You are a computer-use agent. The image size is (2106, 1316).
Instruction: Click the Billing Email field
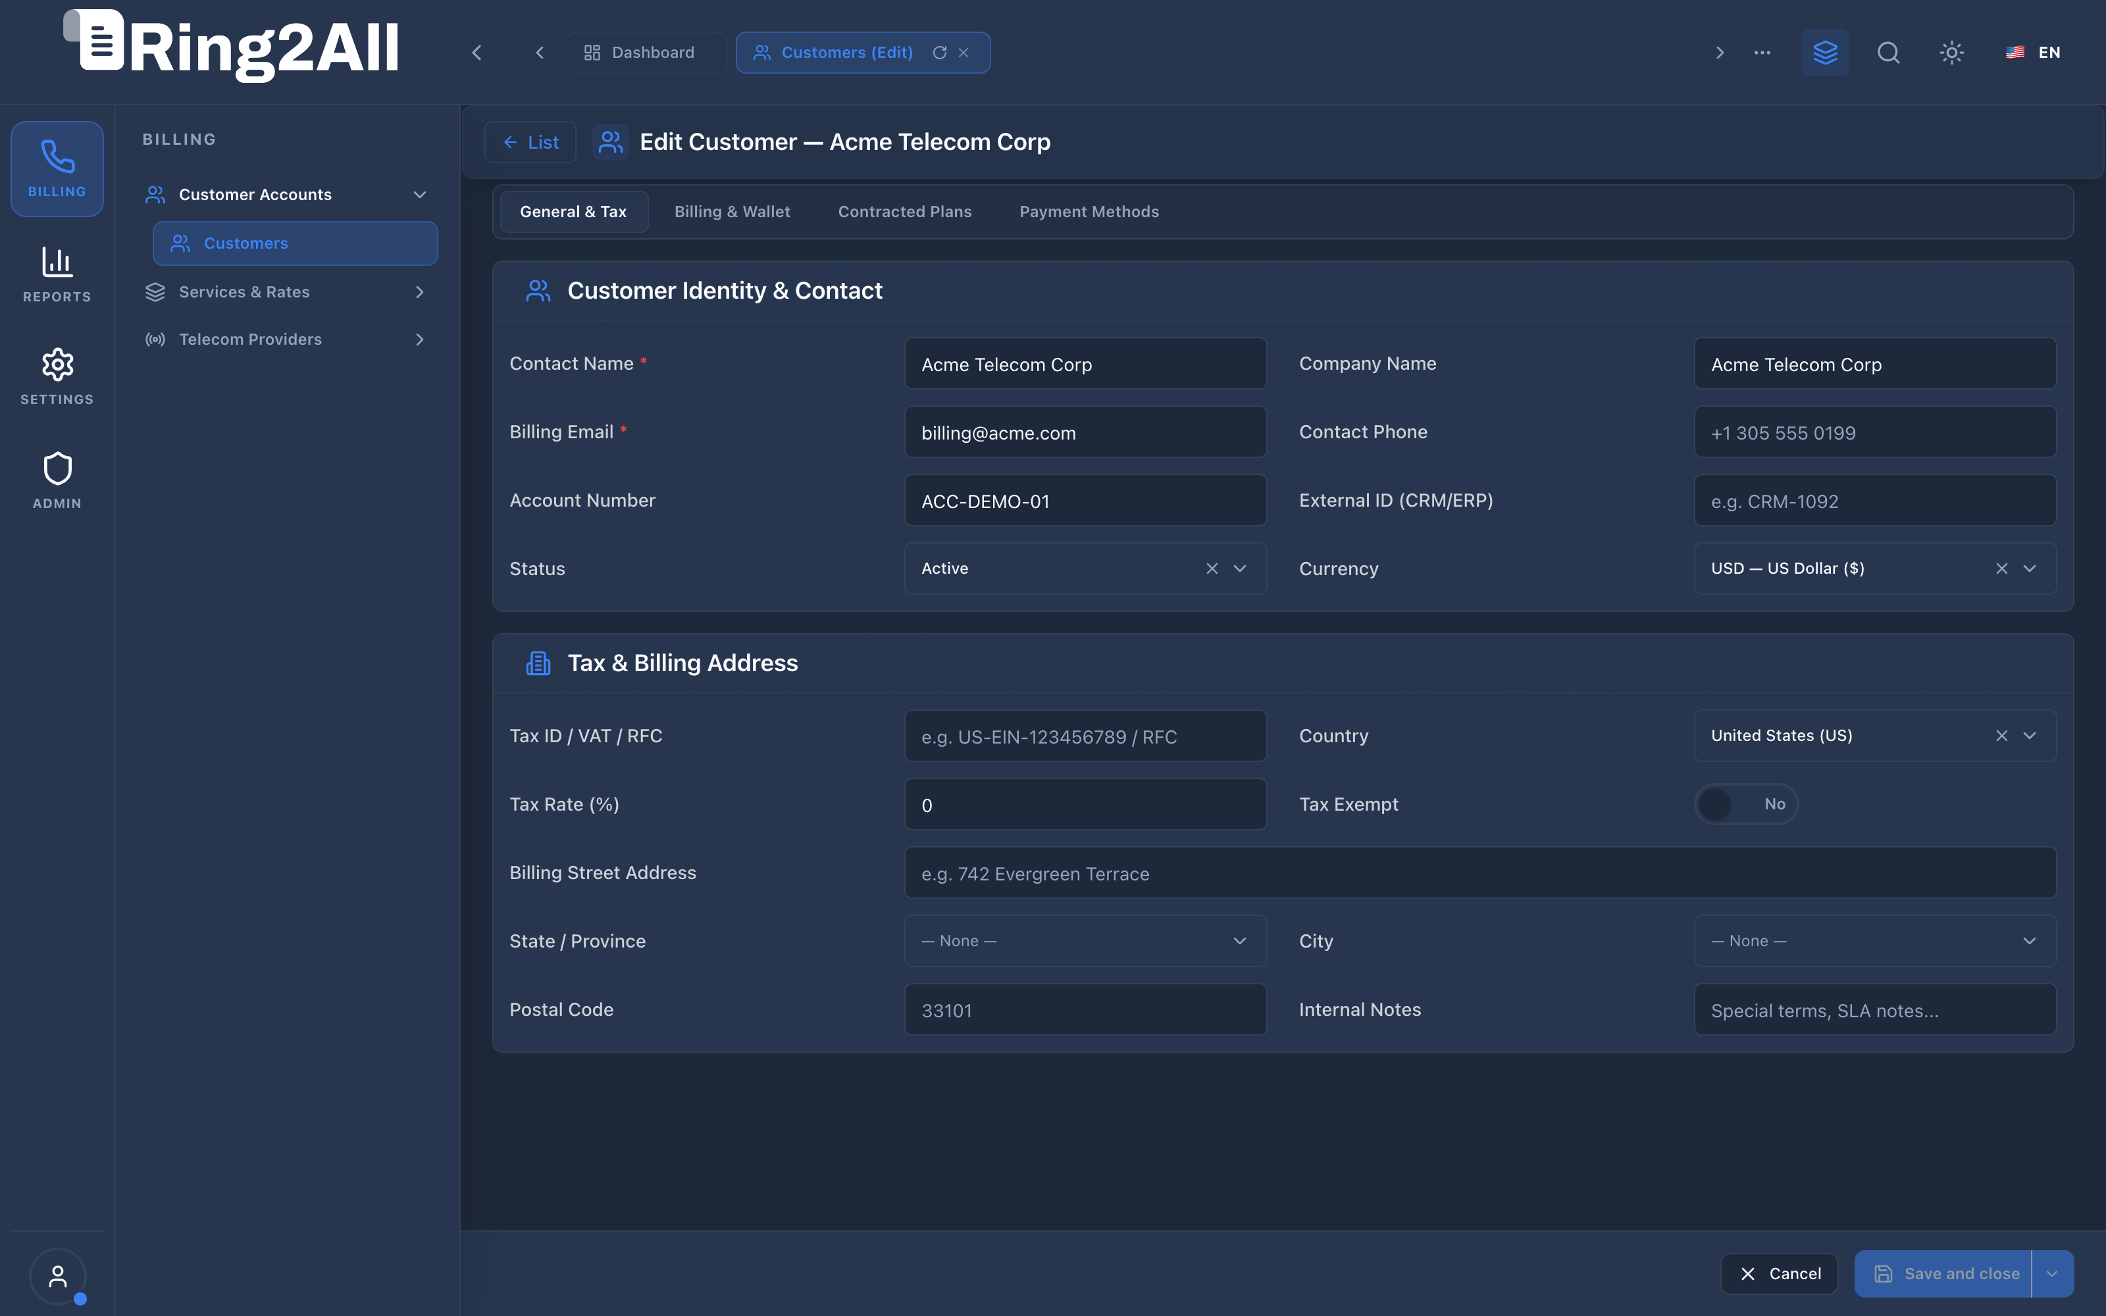coord(1085,432)
